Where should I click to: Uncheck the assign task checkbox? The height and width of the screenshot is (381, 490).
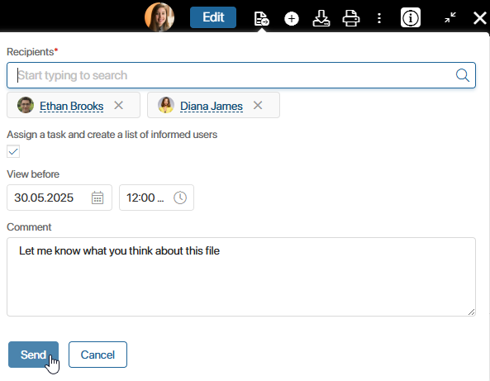pyautogui.click(x=13, y=151)
